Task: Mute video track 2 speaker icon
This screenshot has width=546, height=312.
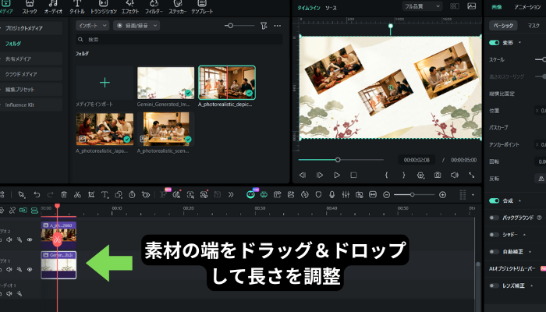Action: [9, 239]
